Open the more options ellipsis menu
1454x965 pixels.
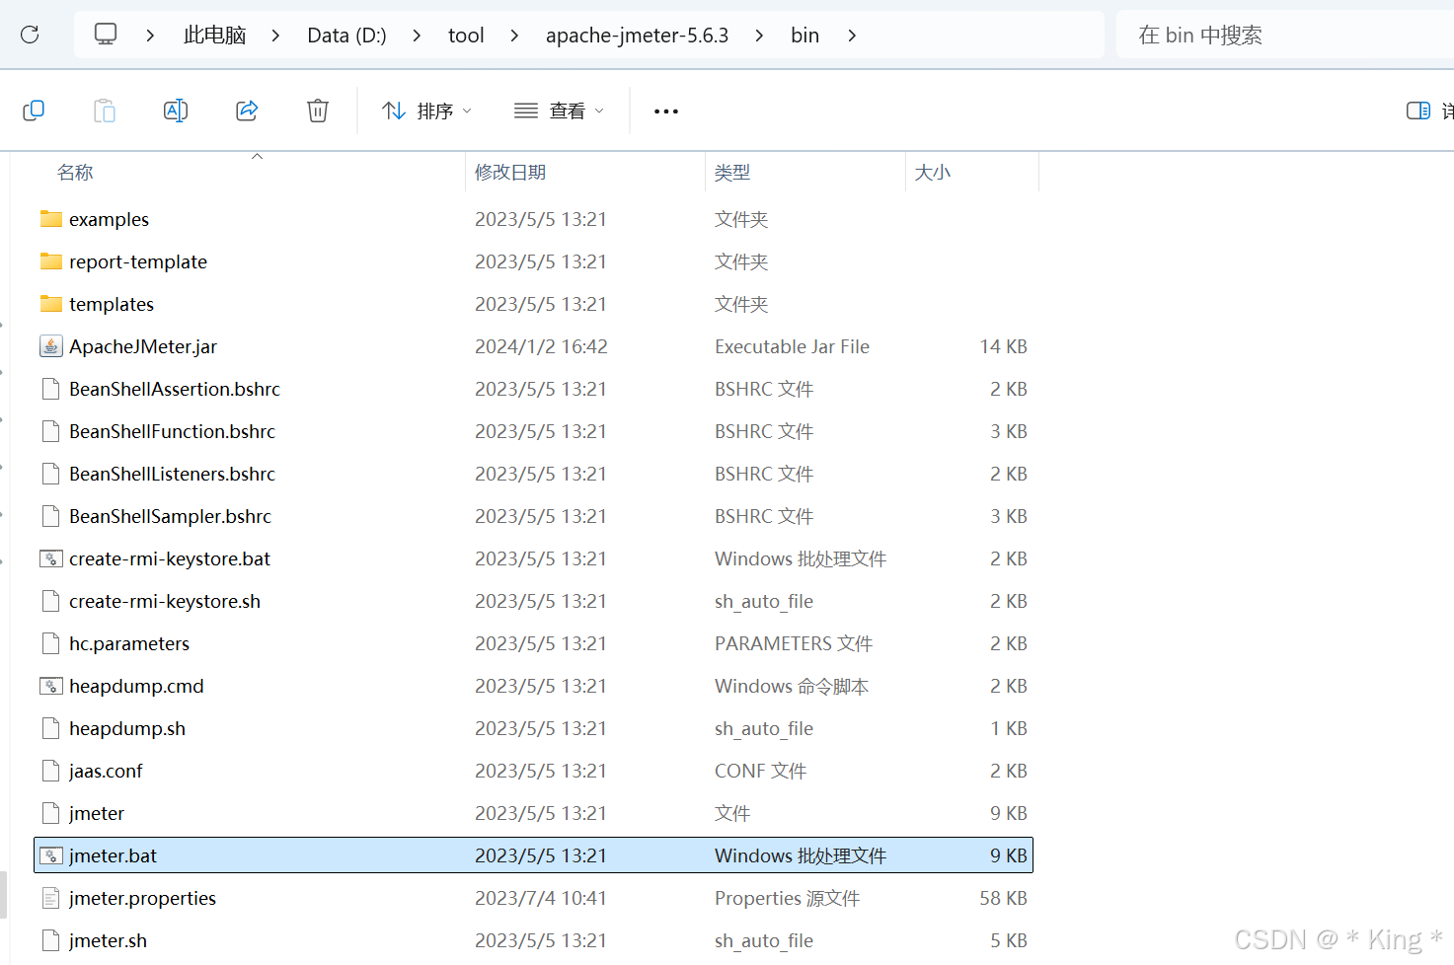(666, 111)
